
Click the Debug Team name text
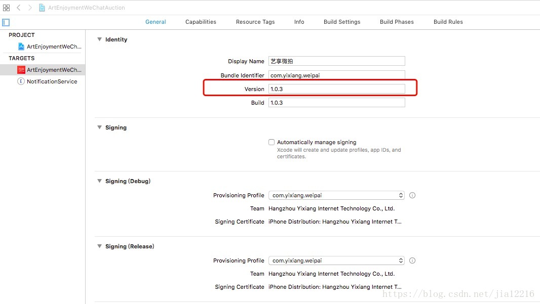click(331, 208)
